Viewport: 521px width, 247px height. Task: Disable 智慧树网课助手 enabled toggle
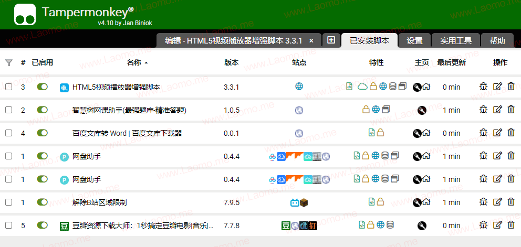42,110
